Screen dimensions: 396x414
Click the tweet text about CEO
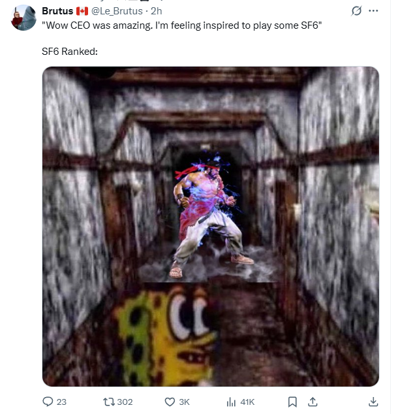[x=182, y=25]
